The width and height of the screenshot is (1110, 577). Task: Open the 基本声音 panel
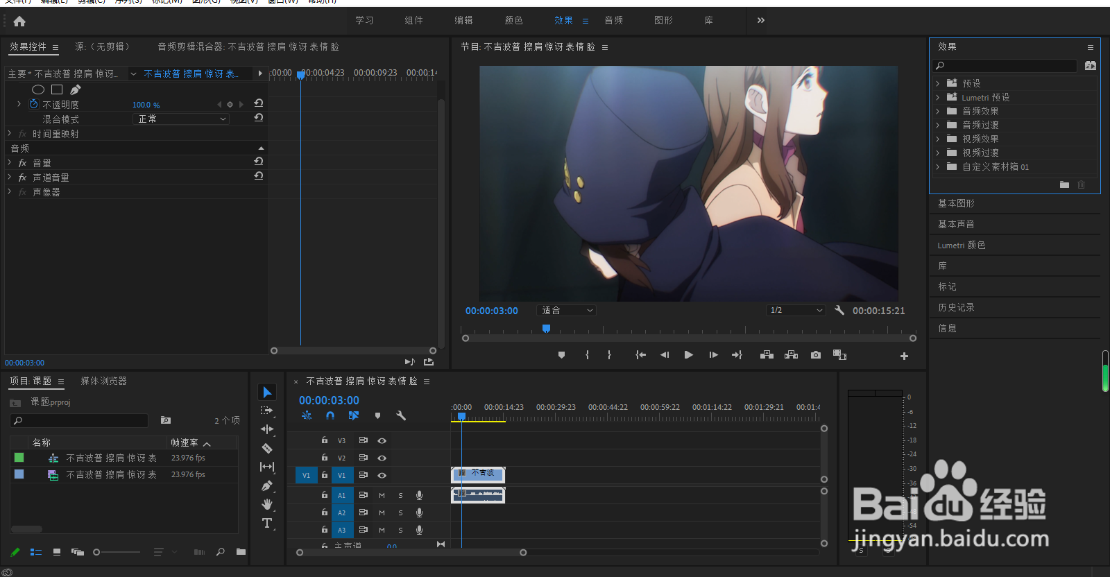pos(956,224)
